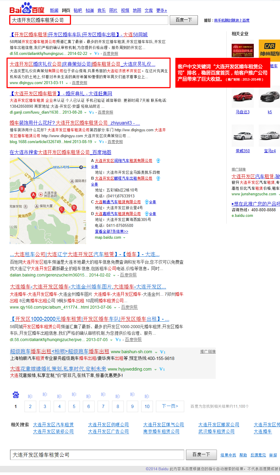
Task: Click map marker D on Baidu map
Action: tap(74, 208)
